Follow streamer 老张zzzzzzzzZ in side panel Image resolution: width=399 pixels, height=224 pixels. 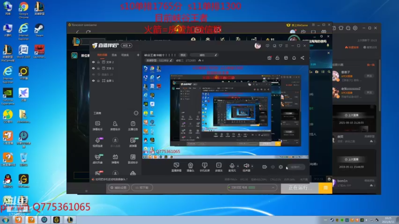tap(369, 93)
